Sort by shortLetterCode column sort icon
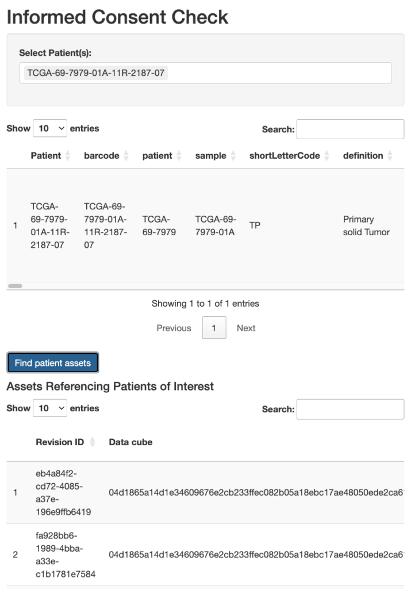The height and width of the screenshot is (589, 411). (327, 156)
